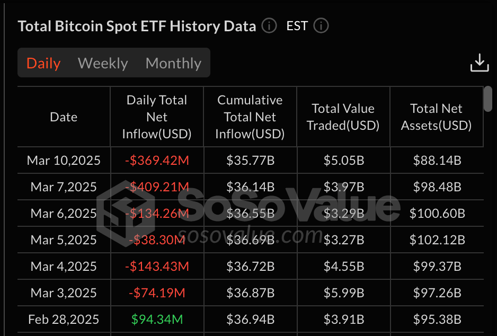The image size is (497, 336).
Task: Select the Mar 10,2025 date cell
Action: click(64, 160)
